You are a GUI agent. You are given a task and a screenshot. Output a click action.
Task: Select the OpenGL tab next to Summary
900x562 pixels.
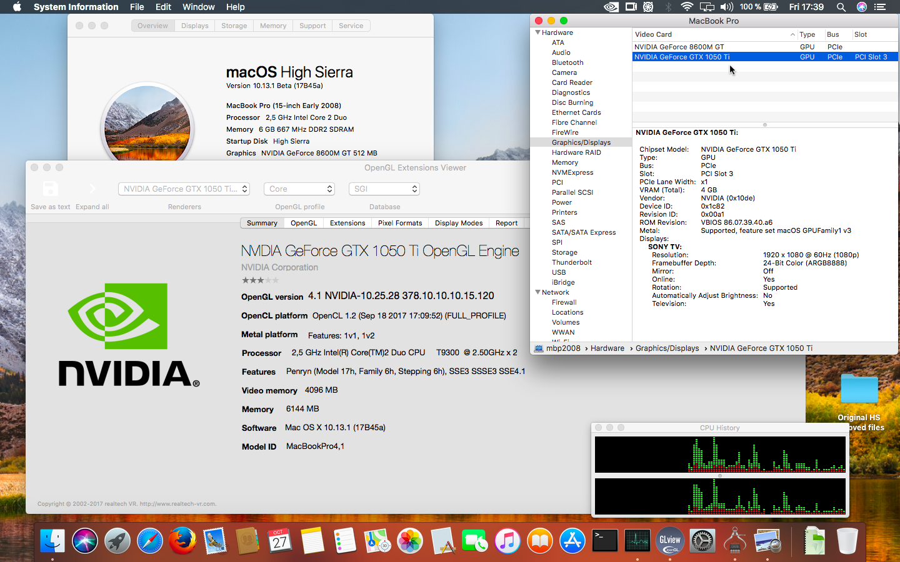[304, 223]
